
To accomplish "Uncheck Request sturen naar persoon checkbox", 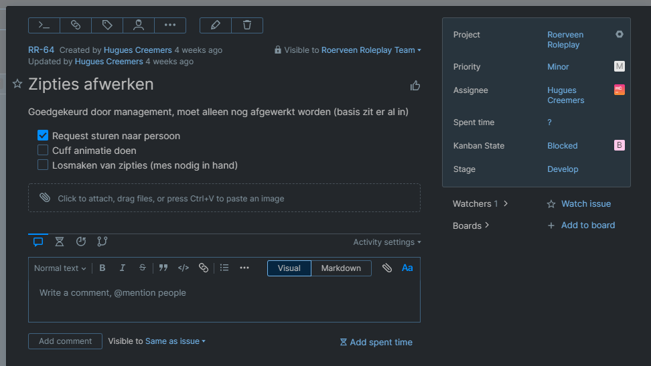I will [x=43, y=136].
